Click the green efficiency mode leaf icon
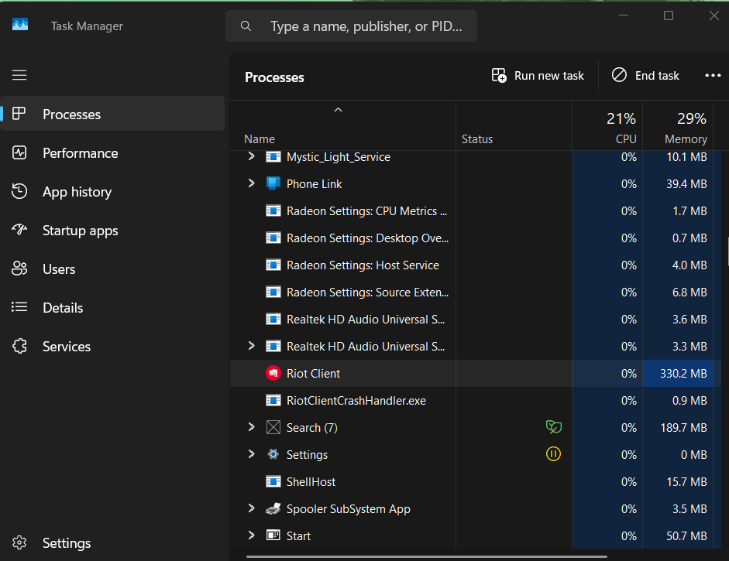The image size is (729, 561). coord(553,427)
